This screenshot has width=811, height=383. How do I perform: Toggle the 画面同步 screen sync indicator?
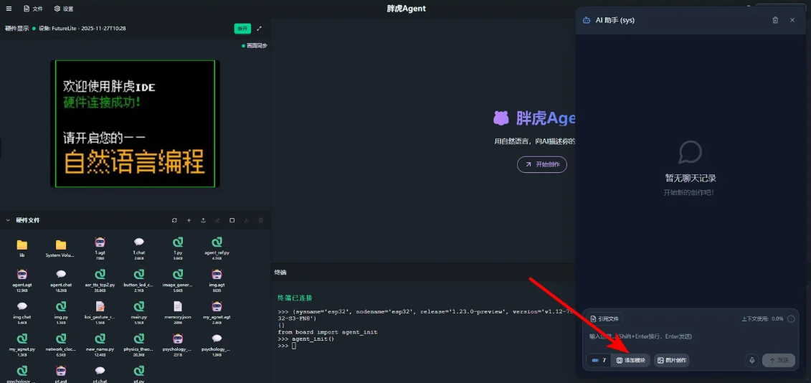point(254,46)
